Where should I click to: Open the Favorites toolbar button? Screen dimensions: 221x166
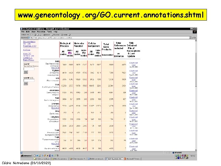(x=55, y=35)
